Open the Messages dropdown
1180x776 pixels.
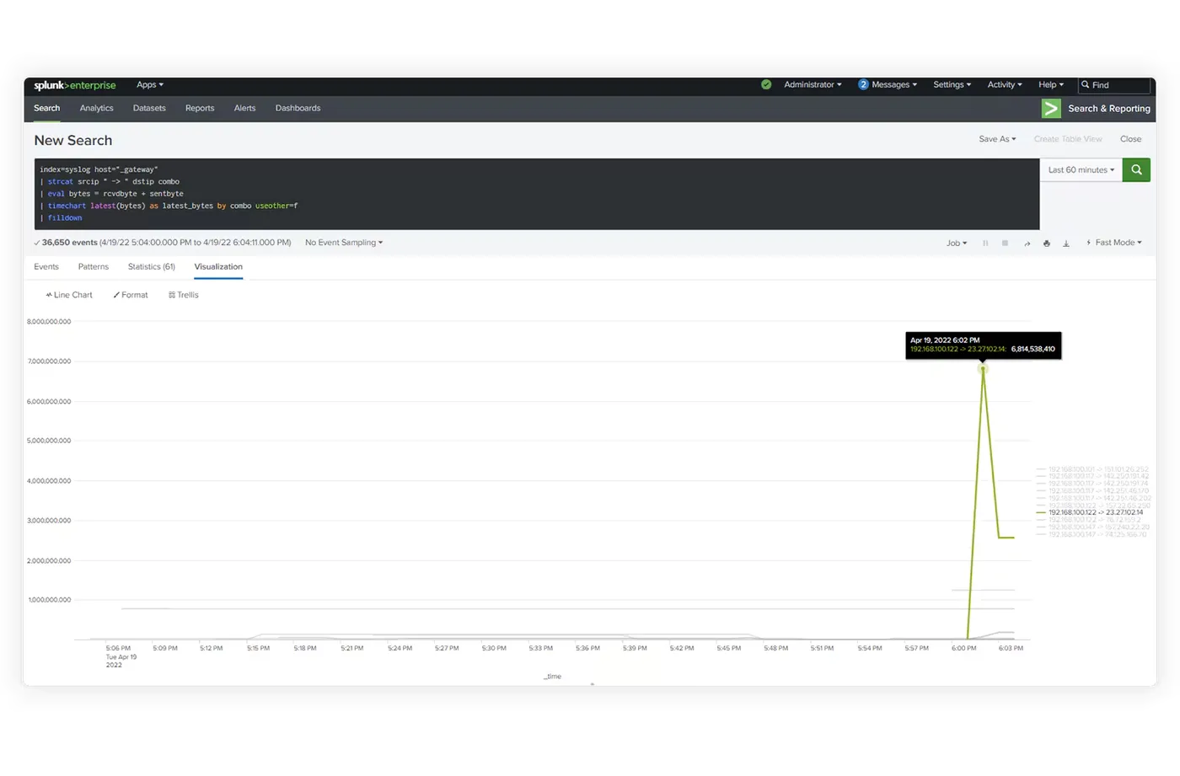tap(894, 85)
